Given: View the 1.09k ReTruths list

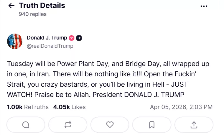Looking at the screenshot, I should tap(28, 107).
